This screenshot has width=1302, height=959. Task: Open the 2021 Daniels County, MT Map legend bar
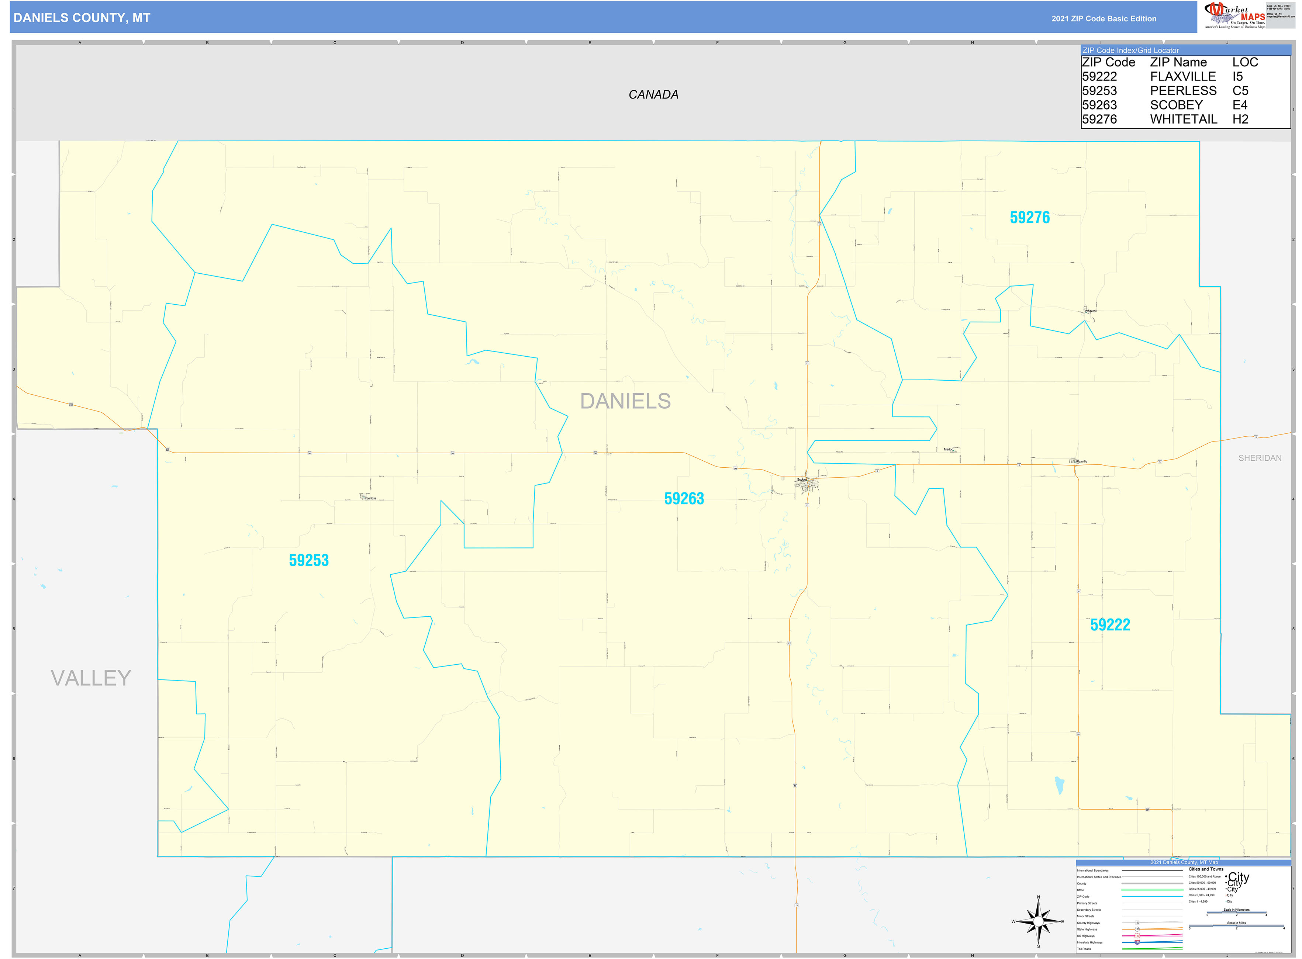coord(1184,862)
